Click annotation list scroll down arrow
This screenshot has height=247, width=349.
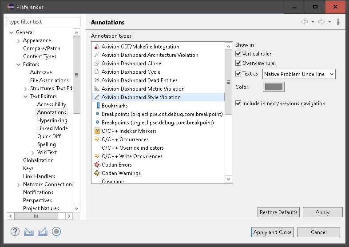[x=228, y=179]
